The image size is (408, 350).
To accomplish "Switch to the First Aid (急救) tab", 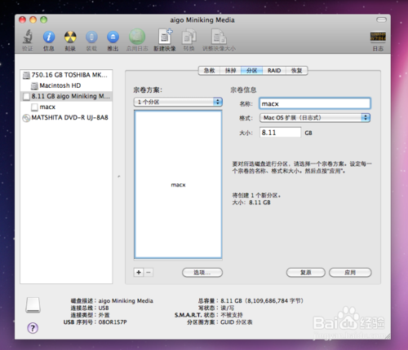I will (x=209, y=71).
